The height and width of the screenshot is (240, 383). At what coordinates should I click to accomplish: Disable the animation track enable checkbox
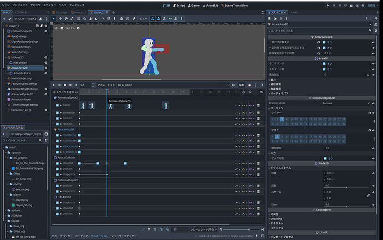(57, 113)
